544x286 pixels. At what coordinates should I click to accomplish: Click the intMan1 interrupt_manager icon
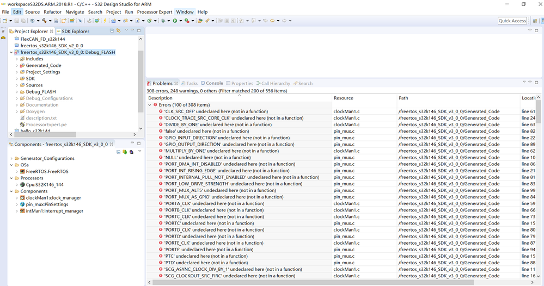click(22, 211)
